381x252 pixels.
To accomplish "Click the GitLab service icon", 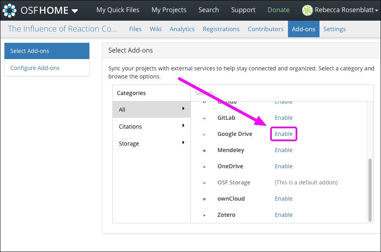I will (x=204, y=118).
